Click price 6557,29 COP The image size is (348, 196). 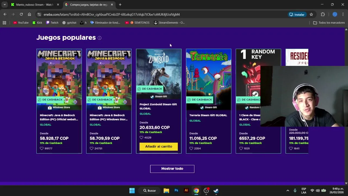coord(252,138)
